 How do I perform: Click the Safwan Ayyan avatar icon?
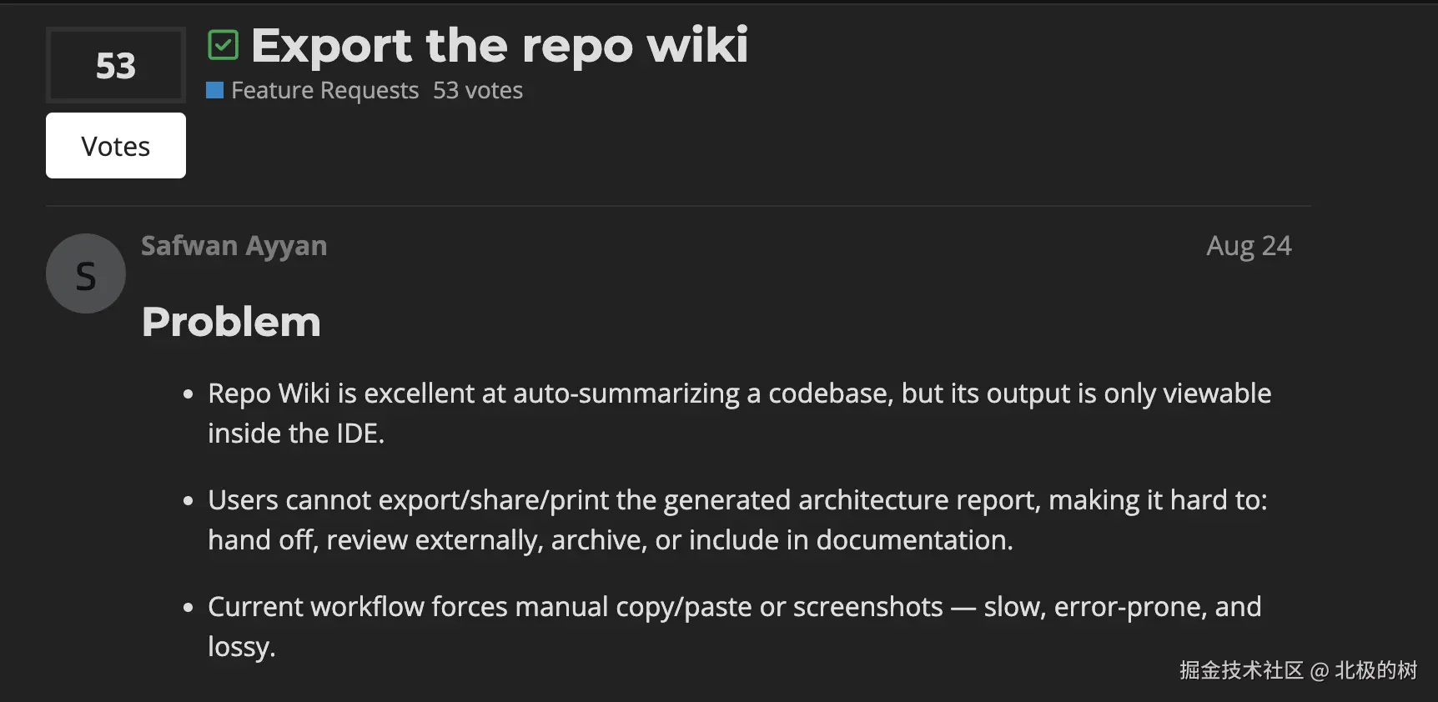(x=86, y=273)
